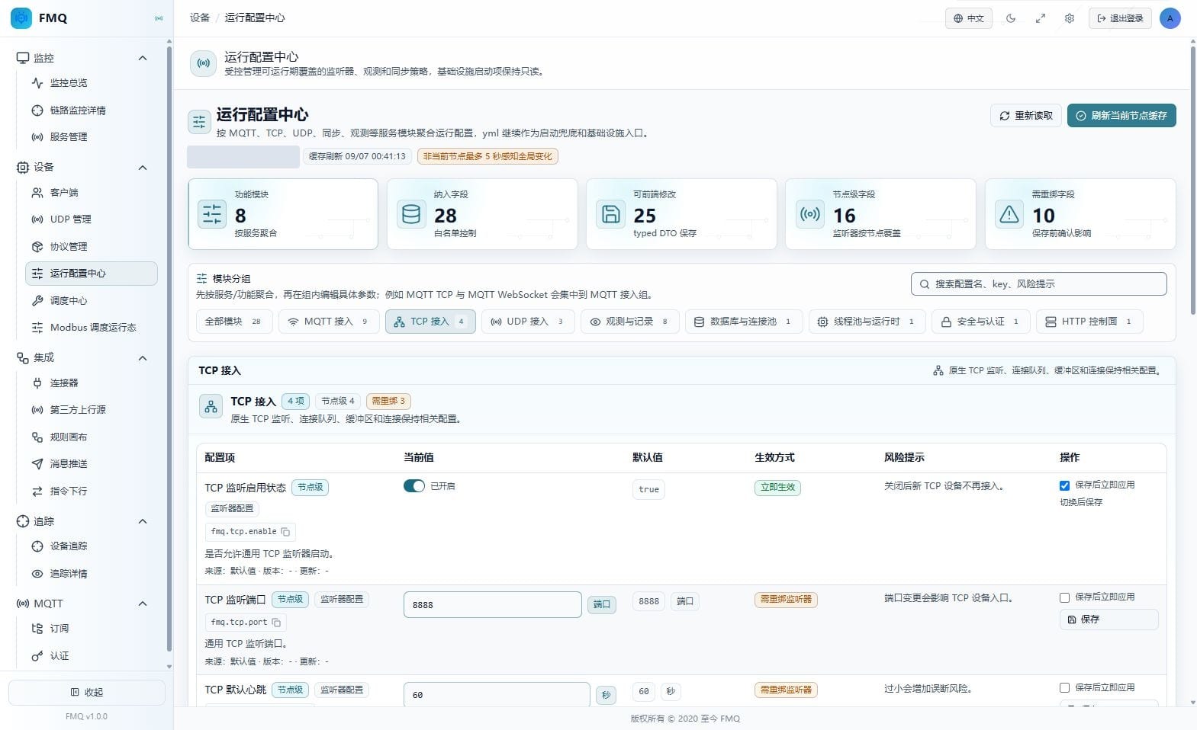Select 线程池与运行时 tab
This screenshot has width=1197, height=730.
tap(867, 322)
